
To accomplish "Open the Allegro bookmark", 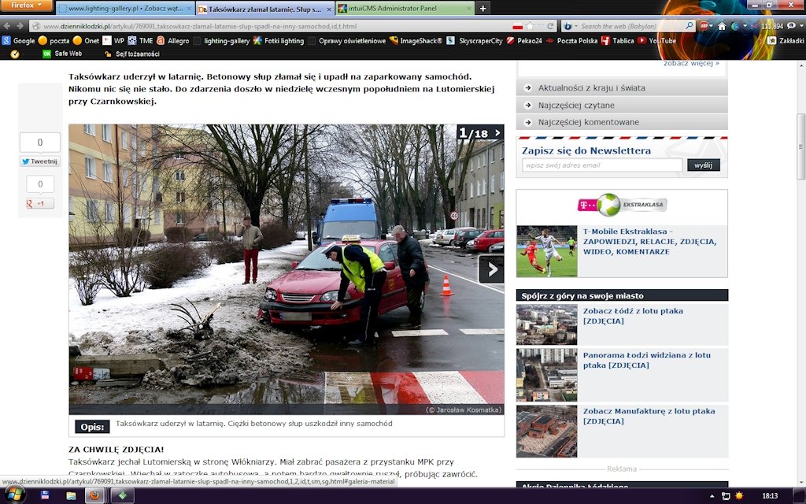I will point(172,41).
